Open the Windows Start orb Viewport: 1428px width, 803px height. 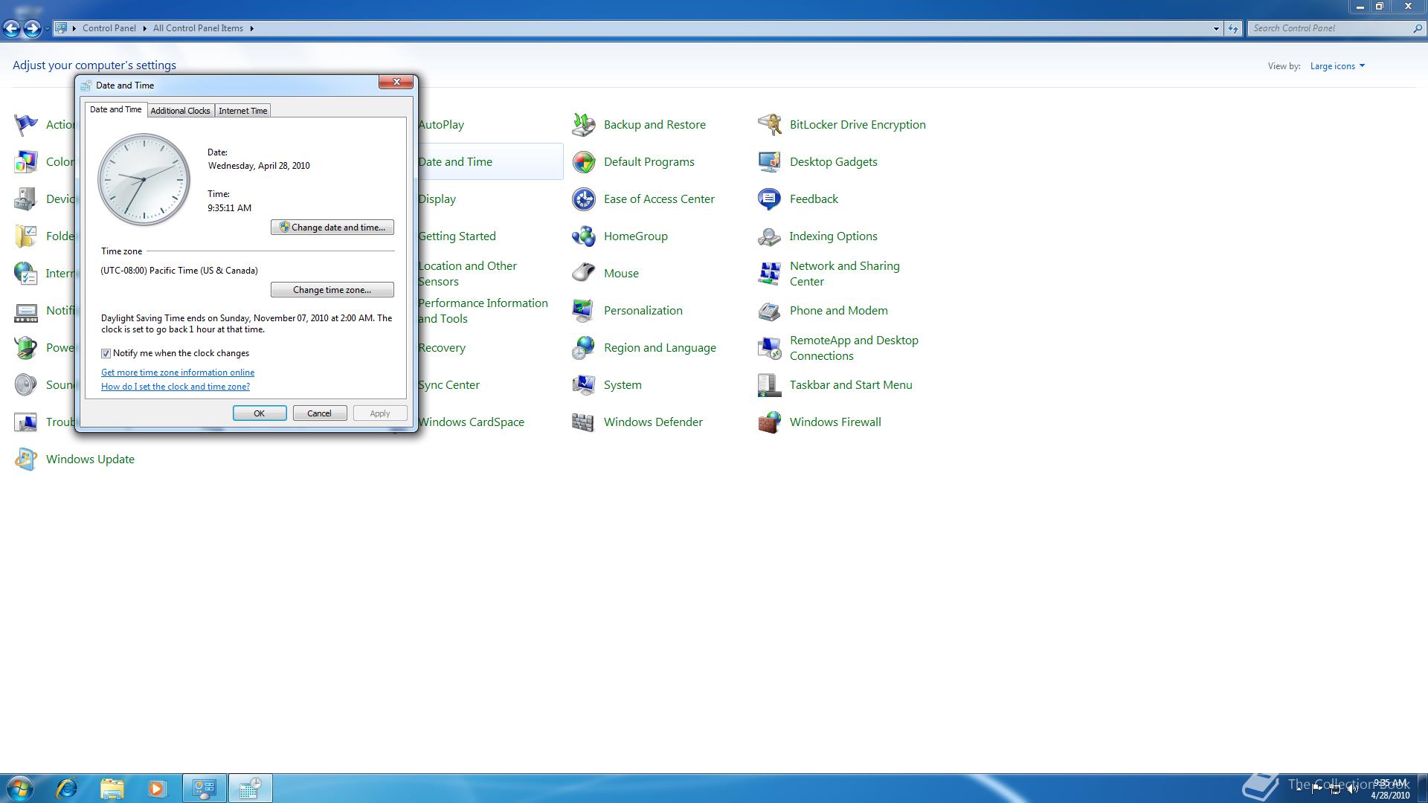point(20,788)
